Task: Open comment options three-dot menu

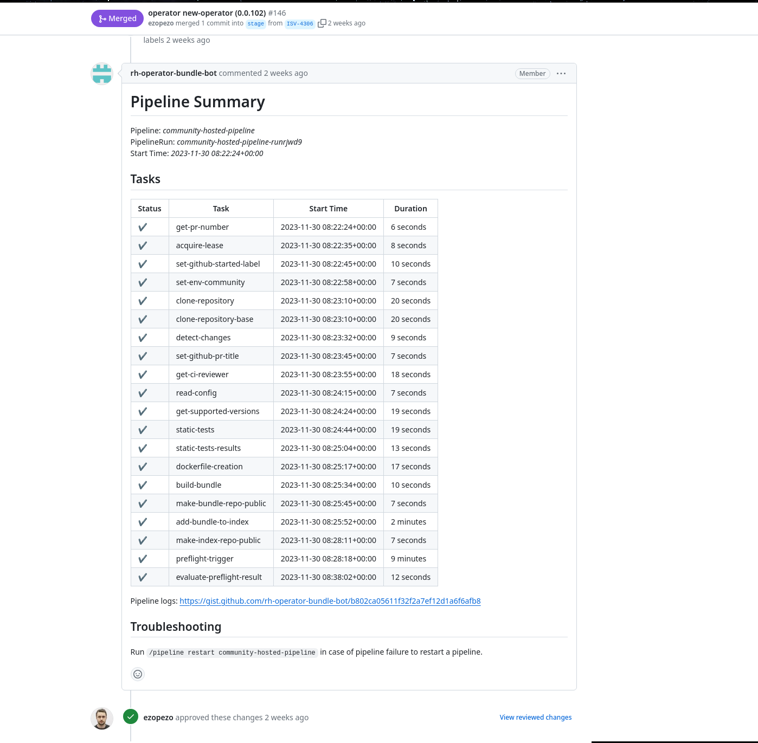Action: coord(561,73)
